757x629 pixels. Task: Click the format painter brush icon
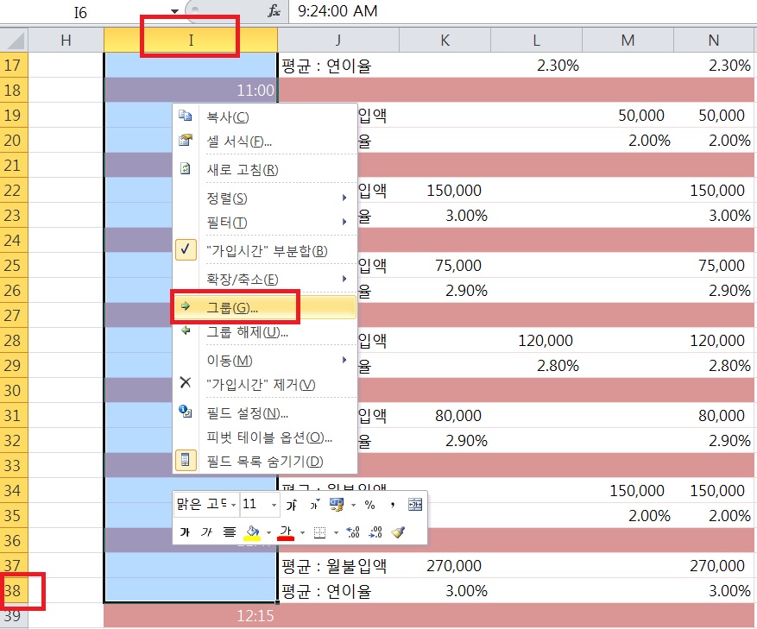[x=397, y=532]
